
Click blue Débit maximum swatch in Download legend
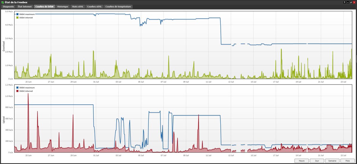pyautogui.click(x=18, y=14)
